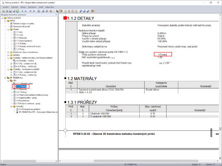
Task: Select 1.1.1 Základní údaje under PŘ1
Action: [24, 83]
